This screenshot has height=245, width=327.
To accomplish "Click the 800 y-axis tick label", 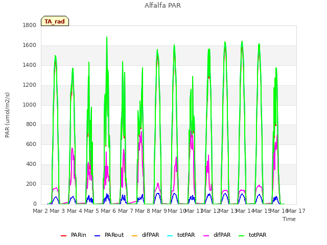I will pyautogui.click(x=31, y=125).
